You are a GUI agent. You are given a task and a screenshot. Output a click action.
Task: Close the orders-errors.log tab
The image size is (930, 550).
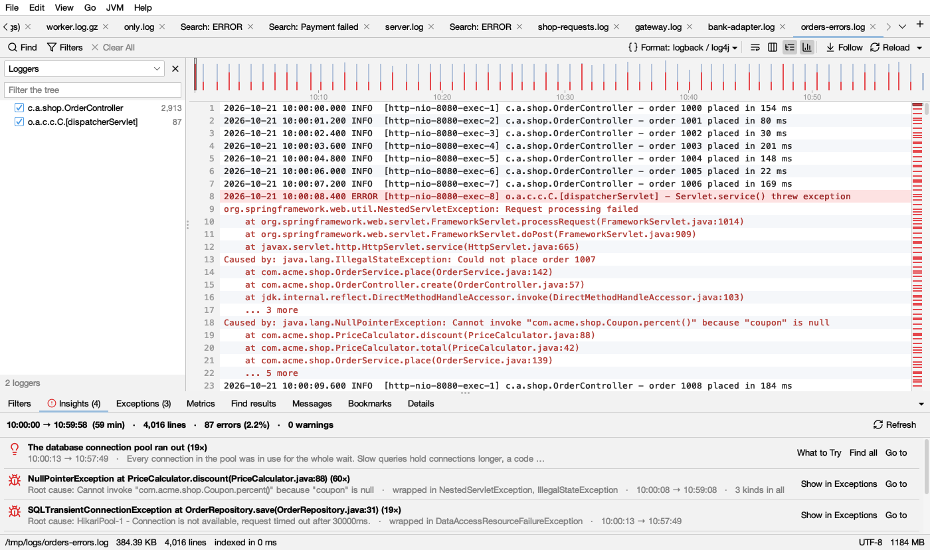coord(872,27)
